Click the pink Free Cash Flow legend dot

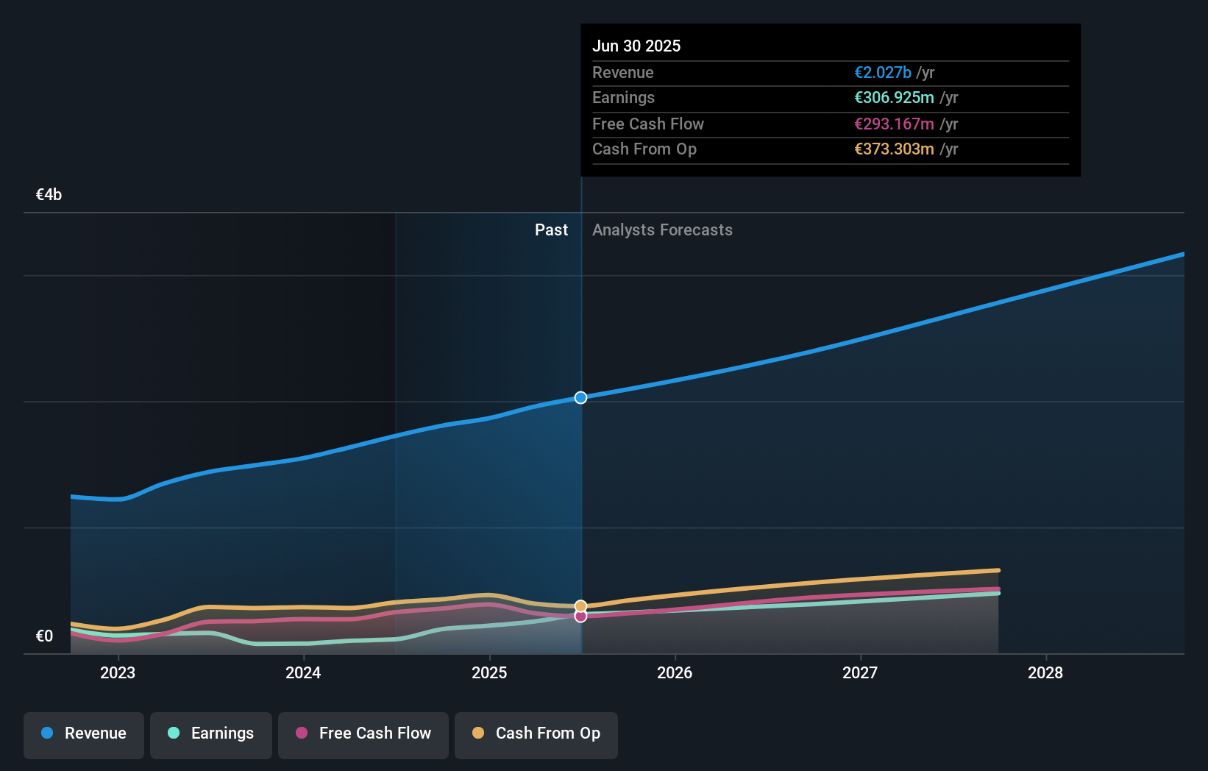pyautogui.click(x=301, y=733)
